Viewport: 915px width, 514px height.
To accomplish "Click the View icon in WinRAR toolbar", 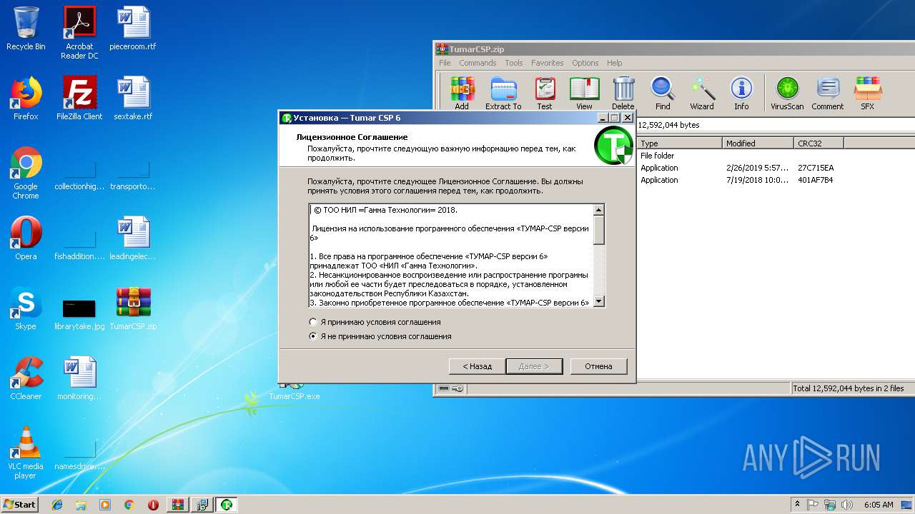I will pyautogui.click(x=584, y=94).
